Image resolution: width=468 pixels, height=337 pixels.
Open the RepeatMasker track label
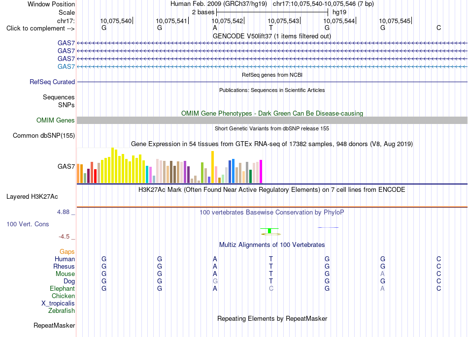(x=54, y=325)
